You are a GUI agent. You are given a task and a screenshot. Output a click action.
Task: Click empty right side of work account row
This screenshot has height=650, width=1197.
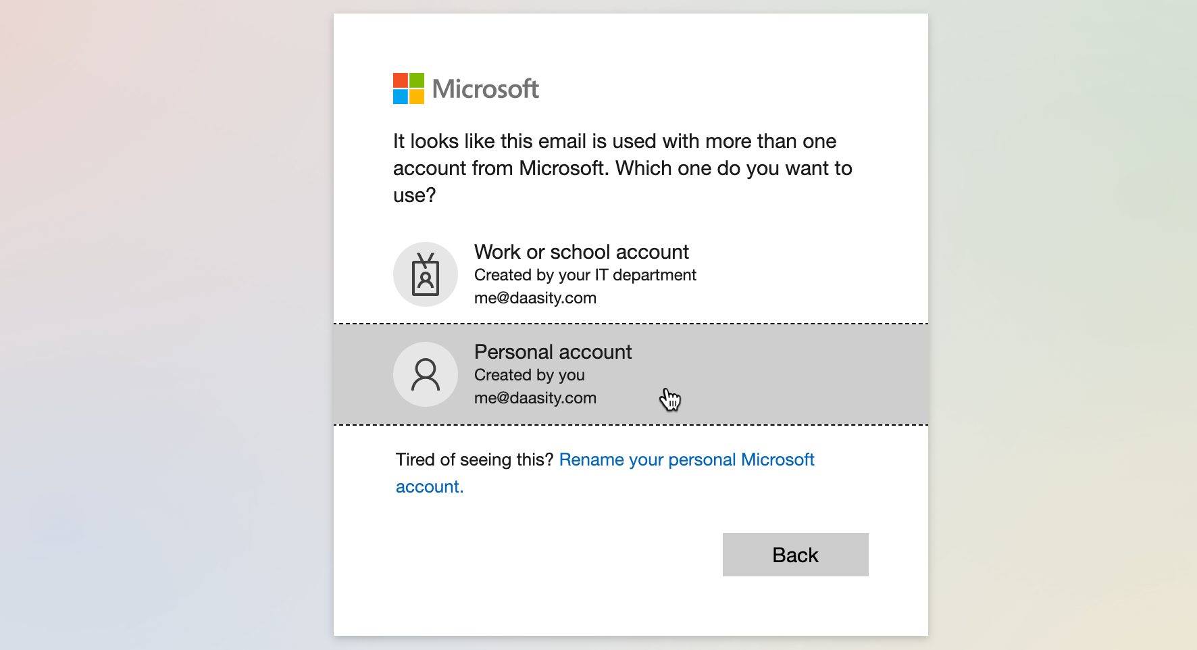point(811,274)
